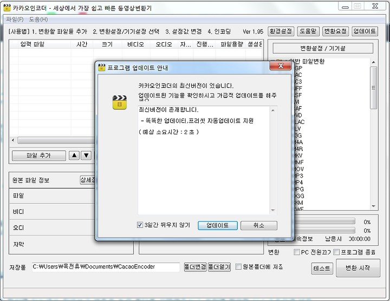Select the MKV preset in the tree
This screenshot has width=390, height=301.
tap(298, 155)
